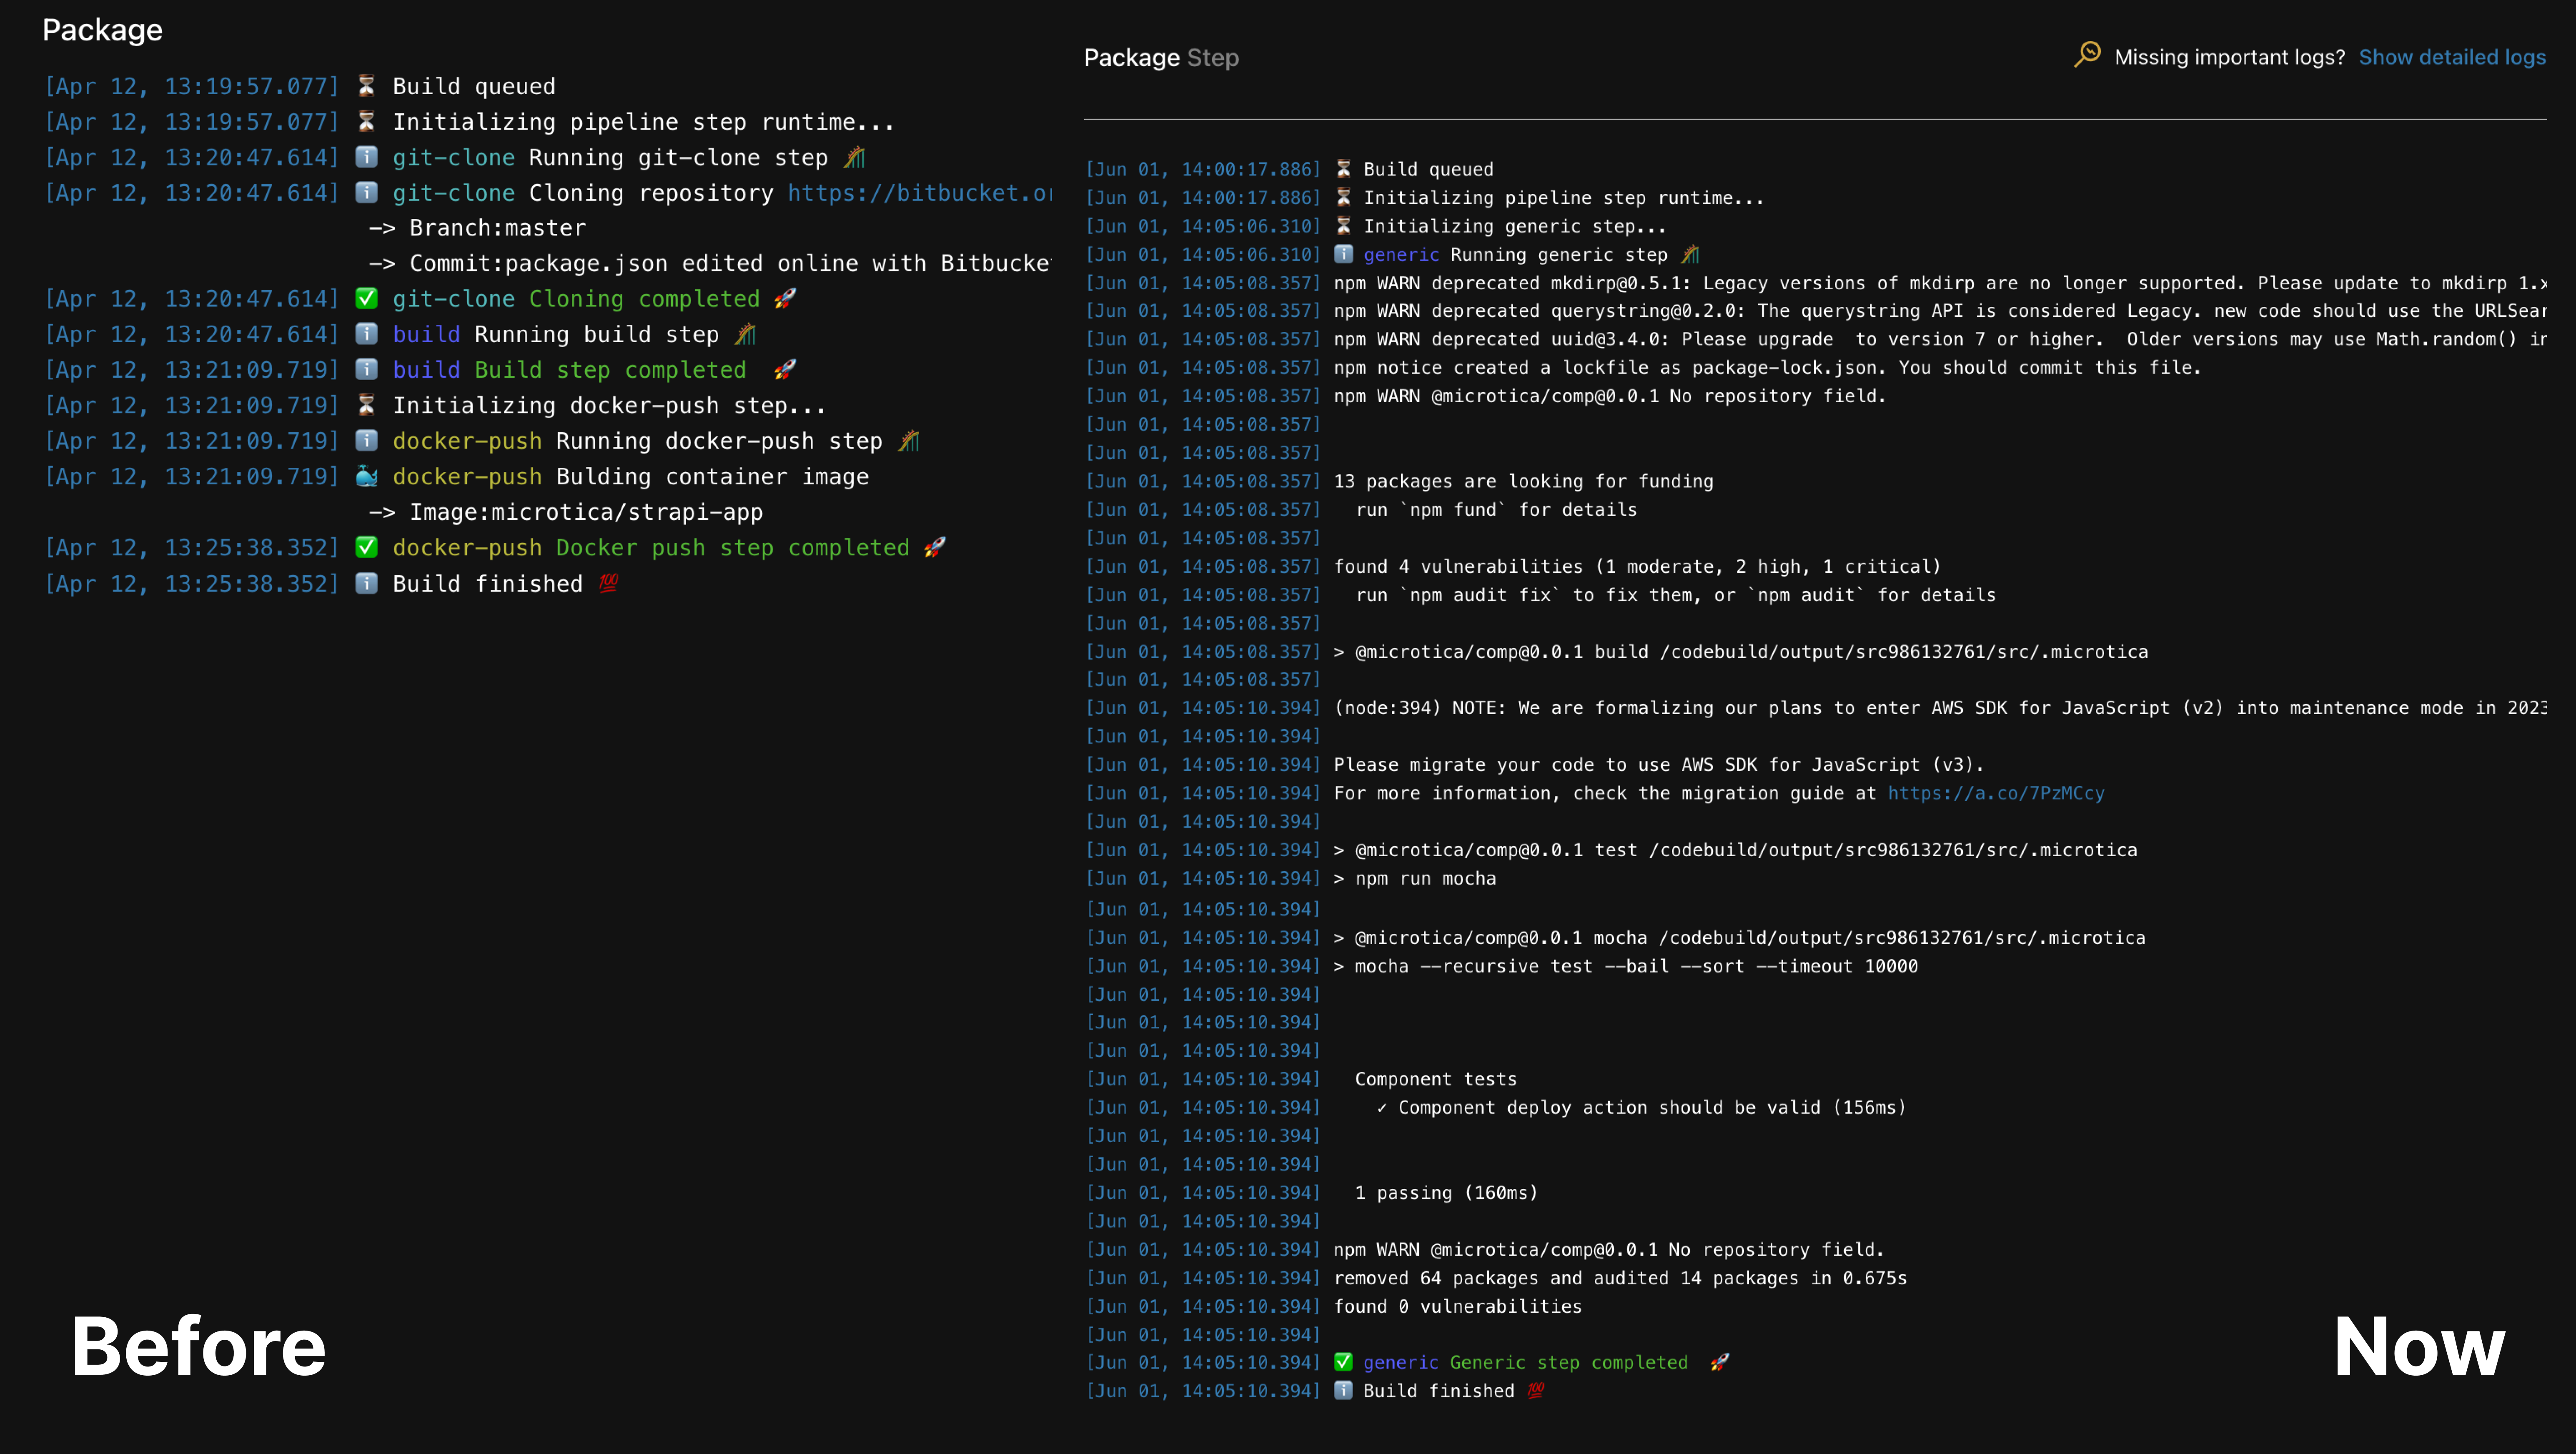Click info icon beside Running git-clone step
2576x1454 pixels.
(x=367, y=157)
